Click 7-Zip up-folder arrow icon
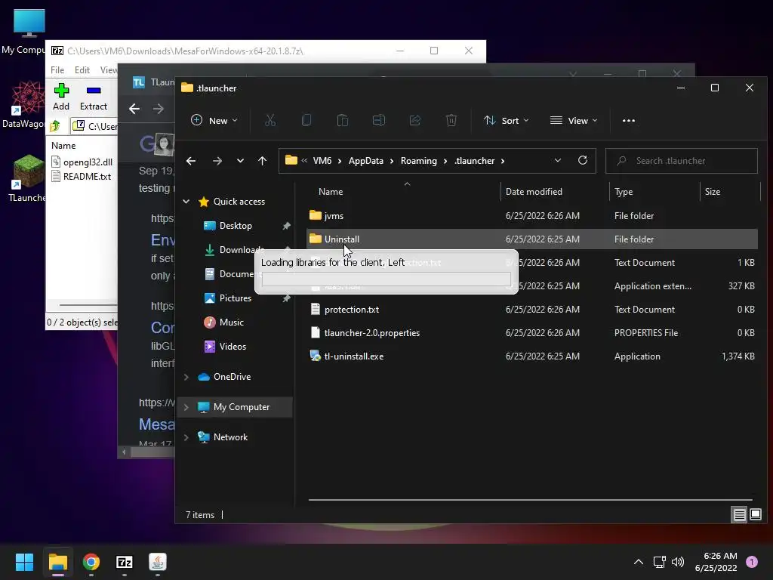Image resolution: width=773 pixels, height=580 pixels. 54,126
